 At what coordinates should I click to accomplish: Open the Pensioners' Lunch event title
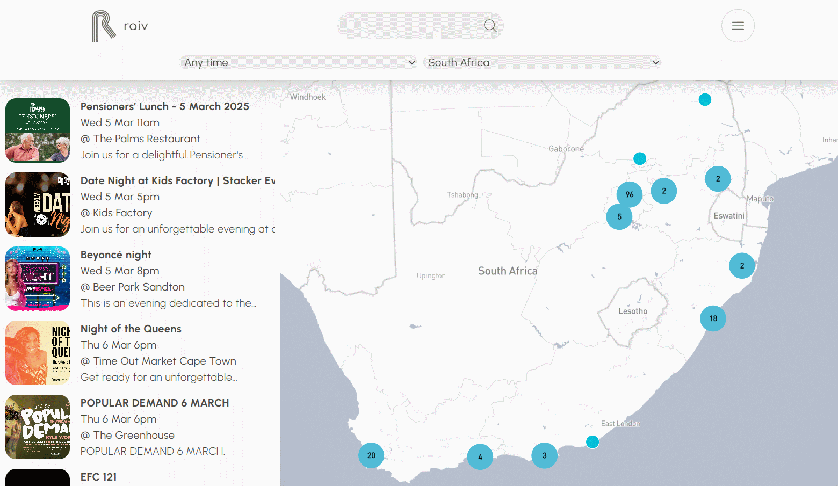pyautogui.click(x=164, y=106)
